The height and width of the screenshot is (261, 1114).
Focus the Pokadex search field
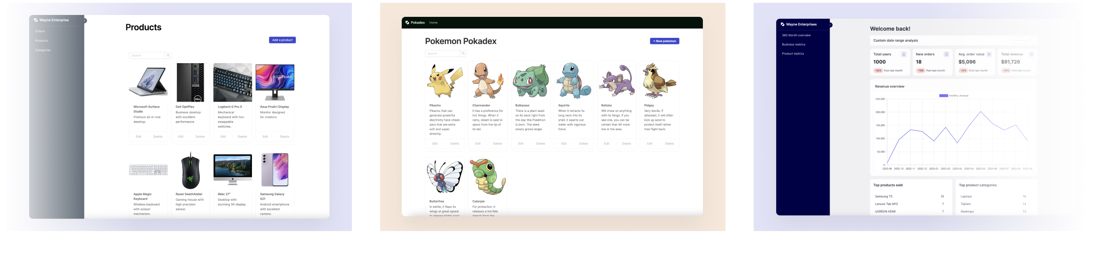point(443,54)
